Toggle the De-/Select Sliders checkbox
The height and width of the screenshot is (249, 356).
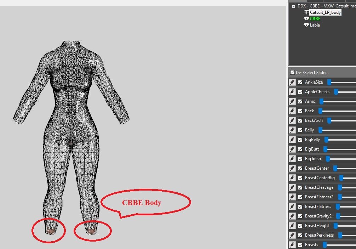point(292,73)
